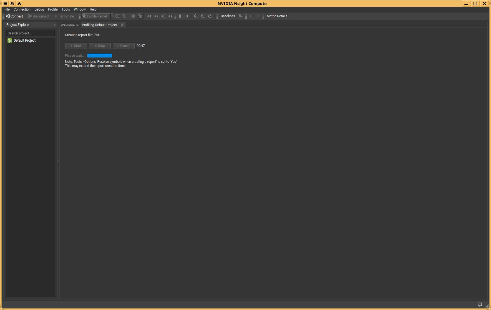Click the icon right of the circle-slash icon
The width and height of the screenshot is (491, 310).
[x=124, y=16]
